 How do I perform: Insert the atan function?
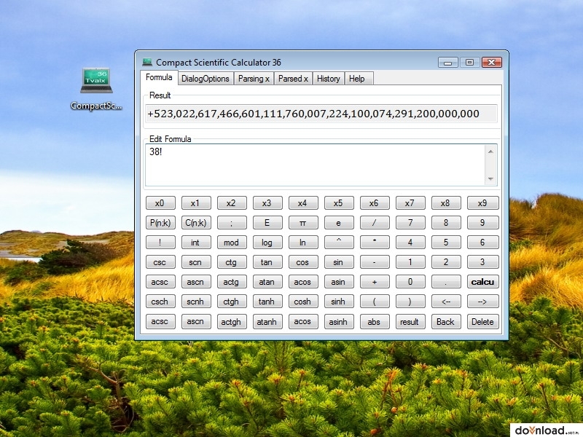pyautogui.click(x=267, y=282)
